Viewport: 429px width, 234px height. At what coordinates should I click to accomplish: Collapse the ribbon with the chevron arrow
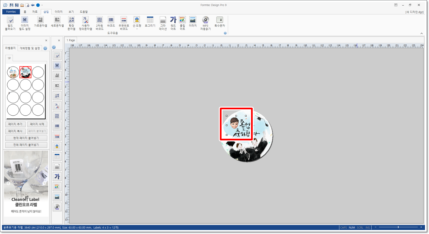(x=422, y=33)
